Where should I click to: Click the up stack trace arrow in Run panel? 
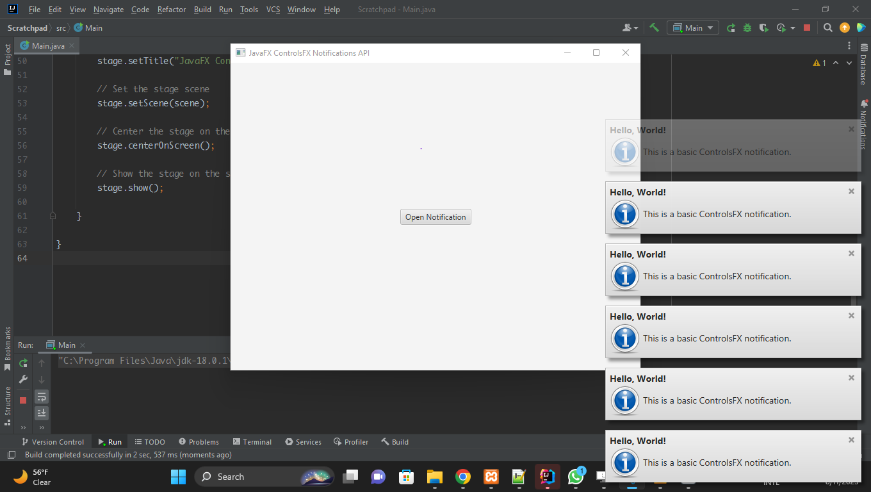42,363
